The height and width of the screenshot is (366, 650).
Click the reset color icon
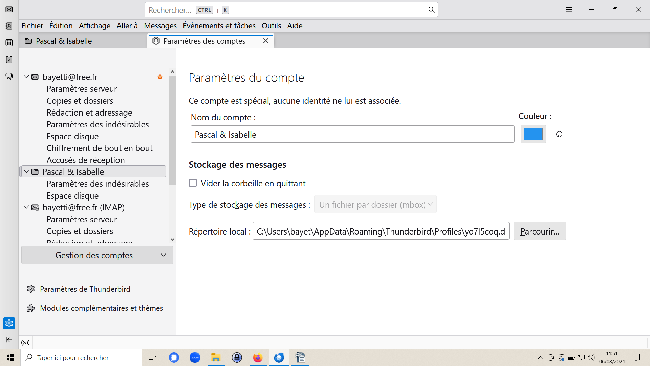(x=559, y=135)
